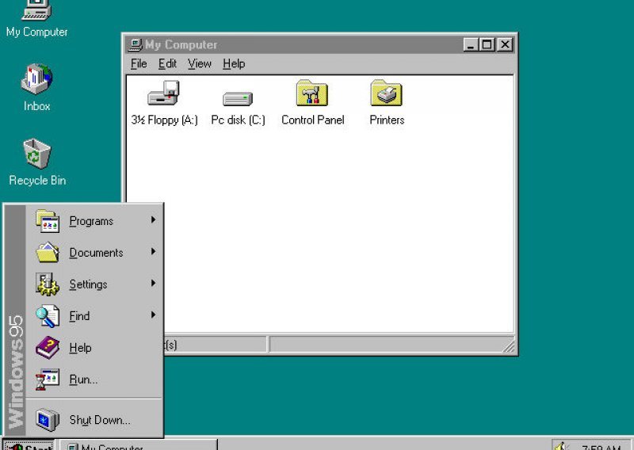The width and height of the screenshot is (634, 450).
Task: Open the Printers folder icon
Action: point(386,93)
